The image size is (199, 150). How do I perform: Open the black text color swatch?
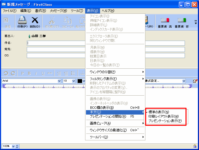coord(80,81)
